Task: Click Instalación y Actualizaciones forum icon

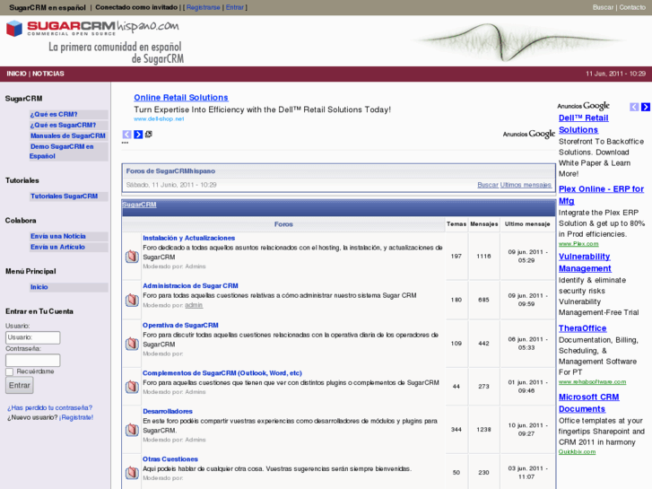Action: [x=132, y=256]
